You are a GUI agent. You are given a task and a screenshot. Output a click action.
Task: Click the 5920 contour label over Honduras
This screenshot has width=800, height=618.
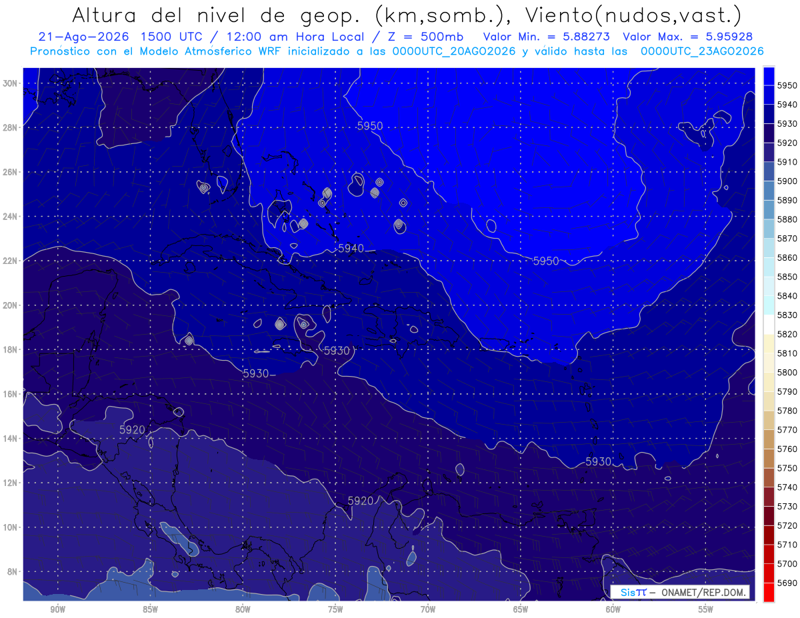tap(132, 429)
